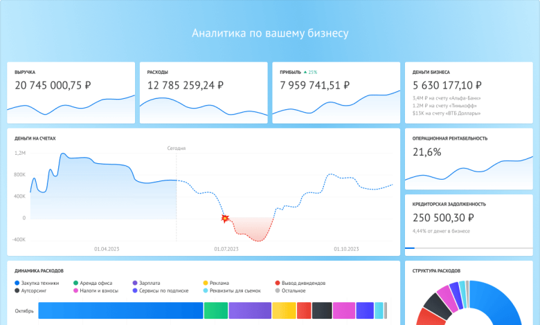Click the Кредиторская задолженность progress bar
540x325 pixels.
click(468, 248)
